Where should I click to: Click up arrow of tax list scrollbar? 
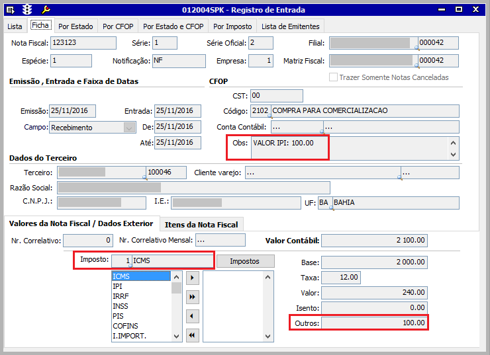[177, 277]
